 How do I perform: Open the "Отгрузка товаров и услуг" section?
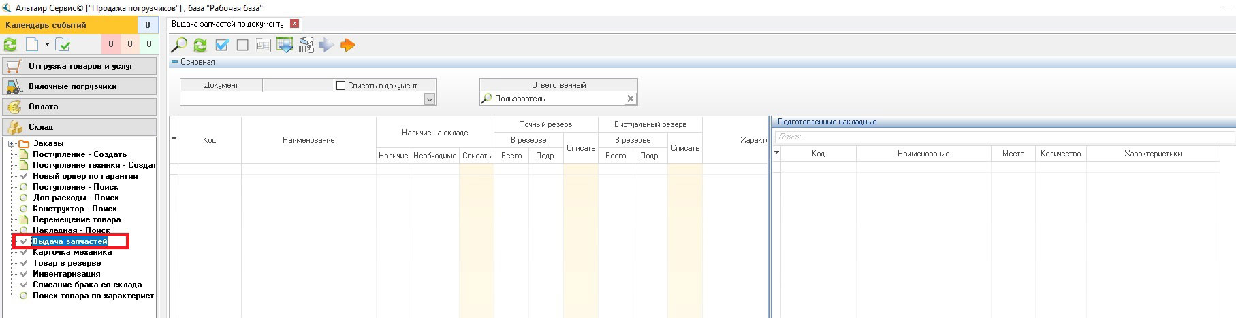click(79, 66)
